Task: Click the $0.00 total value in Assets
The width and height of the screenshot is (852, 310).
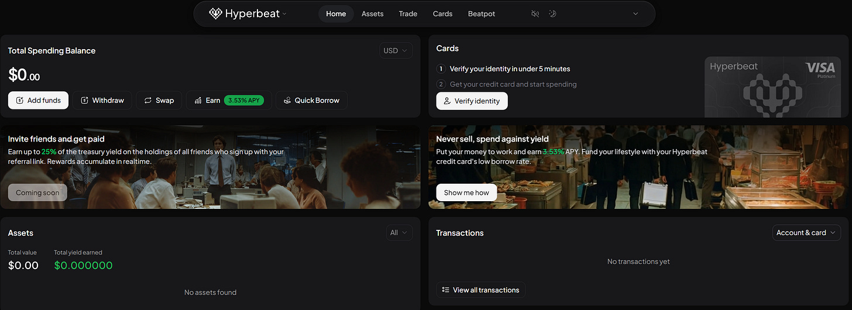Action: point(23,266)
